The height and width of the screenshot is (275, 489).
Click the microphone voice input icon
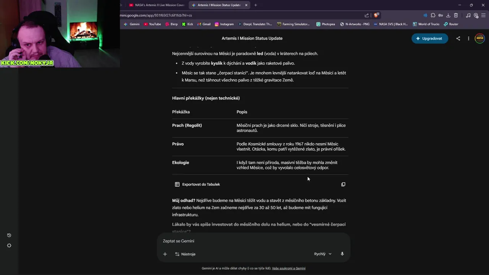pyautogui.click(x=342, y=254)
